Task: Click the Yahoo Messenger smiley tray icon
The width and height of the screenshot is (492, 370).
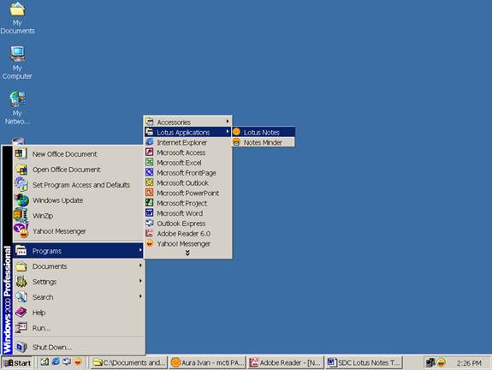Action: (442, 362)
